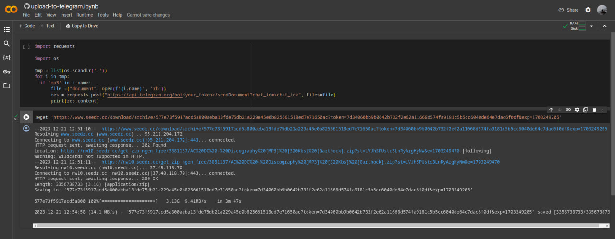Move the wget cell up
This screenshot has width=615, height=239.
point(551,110)
